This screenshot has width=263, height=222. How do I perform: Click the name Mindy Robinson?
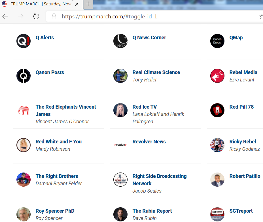coord(53,149)
